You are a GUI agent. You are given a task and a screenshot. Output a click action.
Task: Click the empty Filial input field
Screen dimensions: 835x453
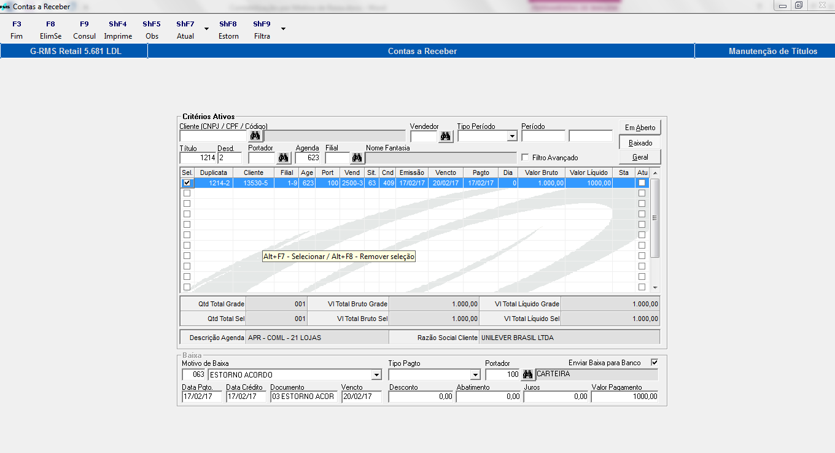click(x=337, y=158)
